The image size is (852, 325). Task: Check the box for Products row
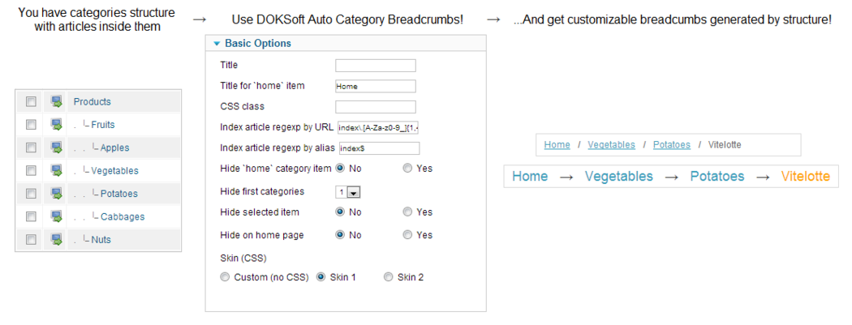click(x=31, y=101)
